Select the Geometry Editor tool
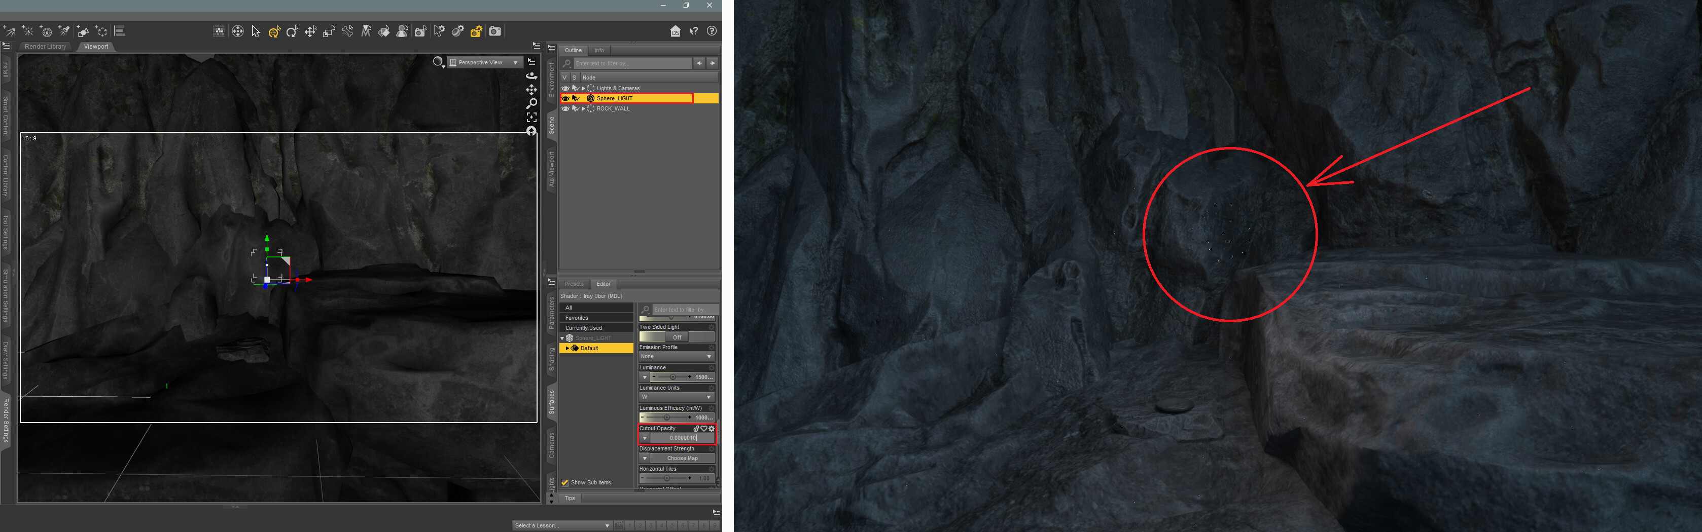Screen dimensions: 1702x532 (x=365, y=31)
